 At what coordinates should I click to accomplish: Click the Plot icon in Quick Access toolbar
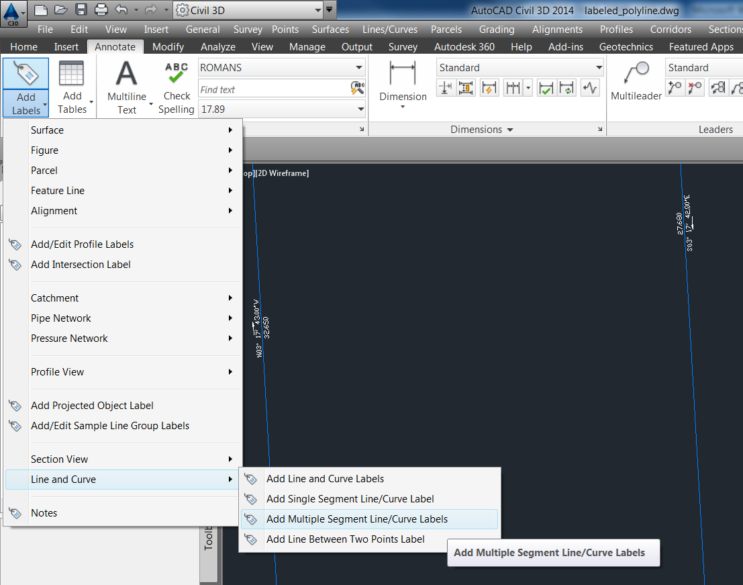click(x=100, y=10)
